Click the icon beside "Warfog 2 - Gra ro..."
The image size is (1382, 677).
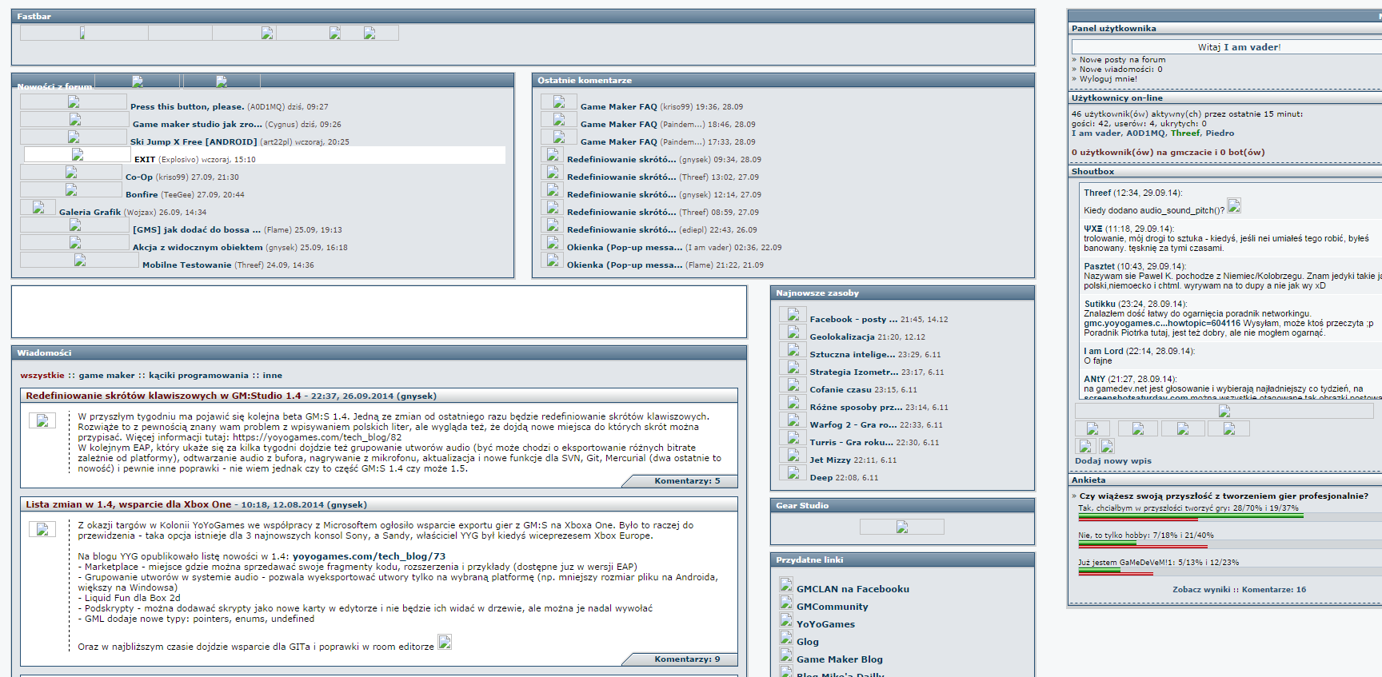click(793, 420)
